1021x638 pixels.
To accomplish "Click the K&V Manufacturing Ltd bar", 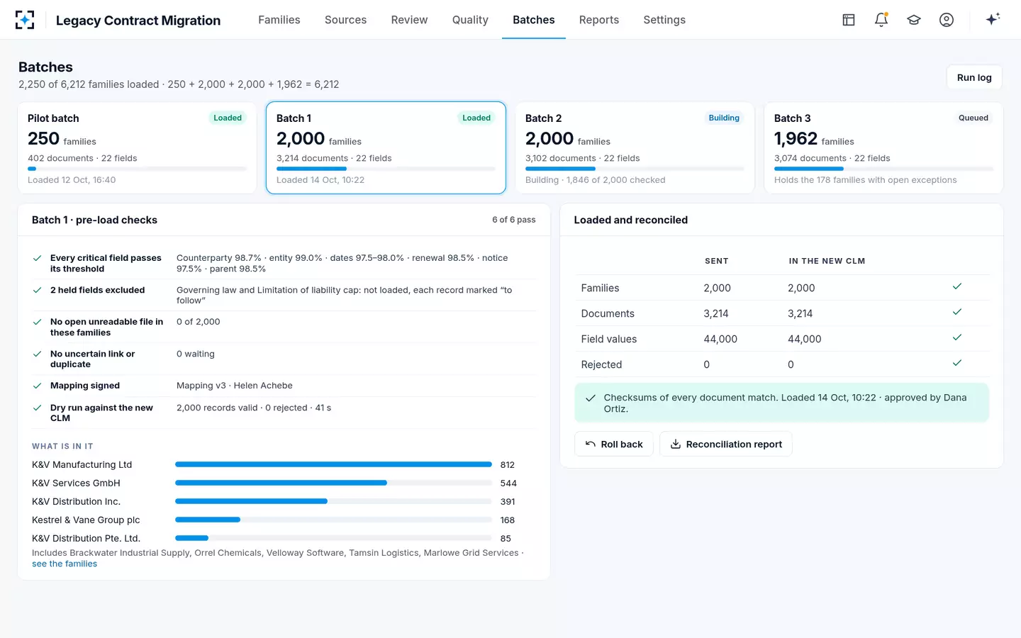I will point(333,464).
